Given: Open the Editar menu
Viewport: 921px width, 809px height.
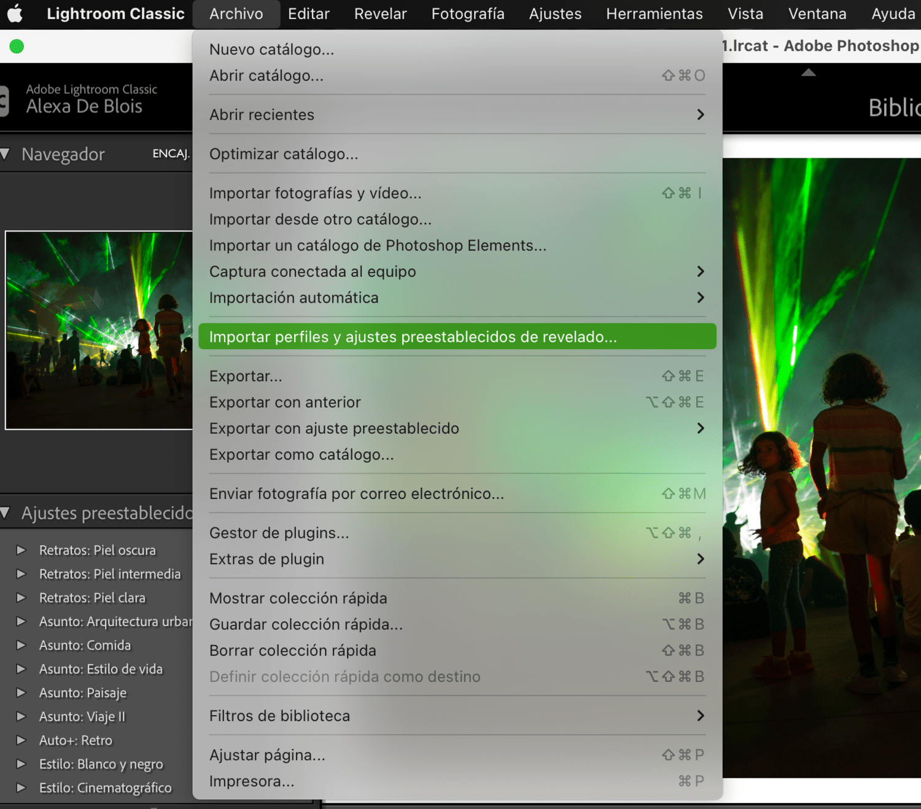Looking at the screenshot, I should point(309,14).
